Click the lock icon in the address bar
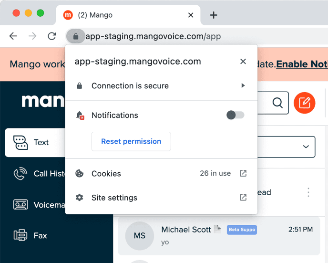Image resolution: width=328 pixels, height=263 pixels. click(76, 36)
